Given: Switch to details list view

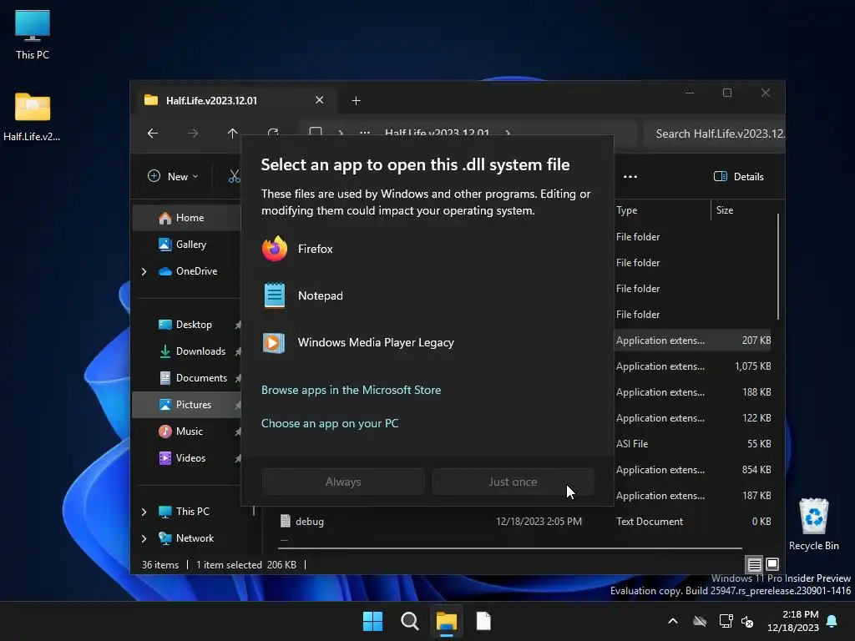Looking at the screenshot, I should tap(754, 564).
